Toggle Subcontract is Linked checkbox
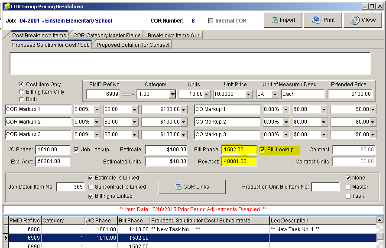Viewport: 386px width, 248px height. tap(91, 187)
